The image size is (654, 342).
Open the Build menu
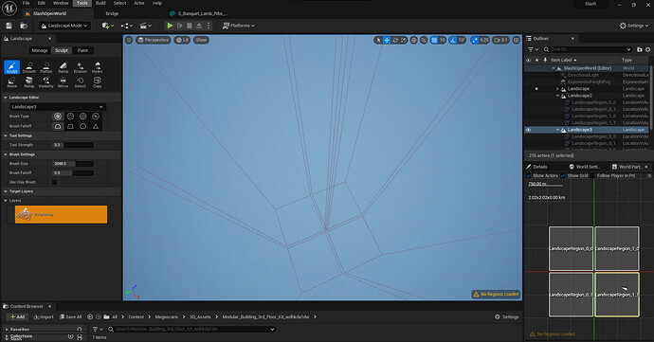(x=100, y=3)
